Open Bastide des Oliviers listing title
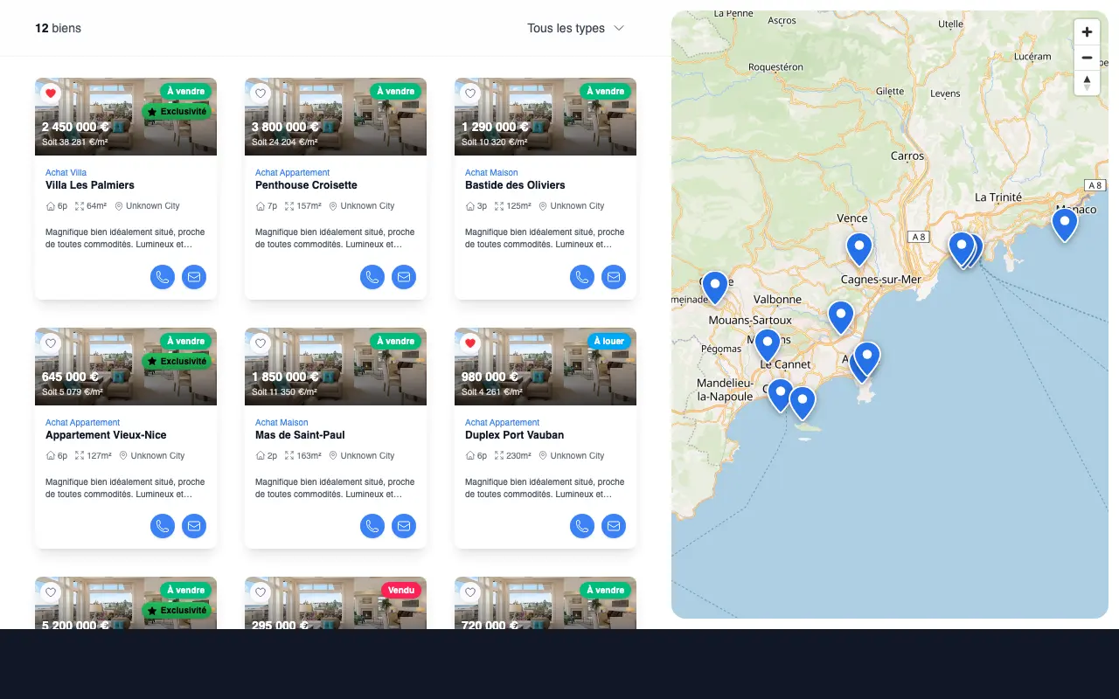 pyautogui.click(x=515, y=185)
